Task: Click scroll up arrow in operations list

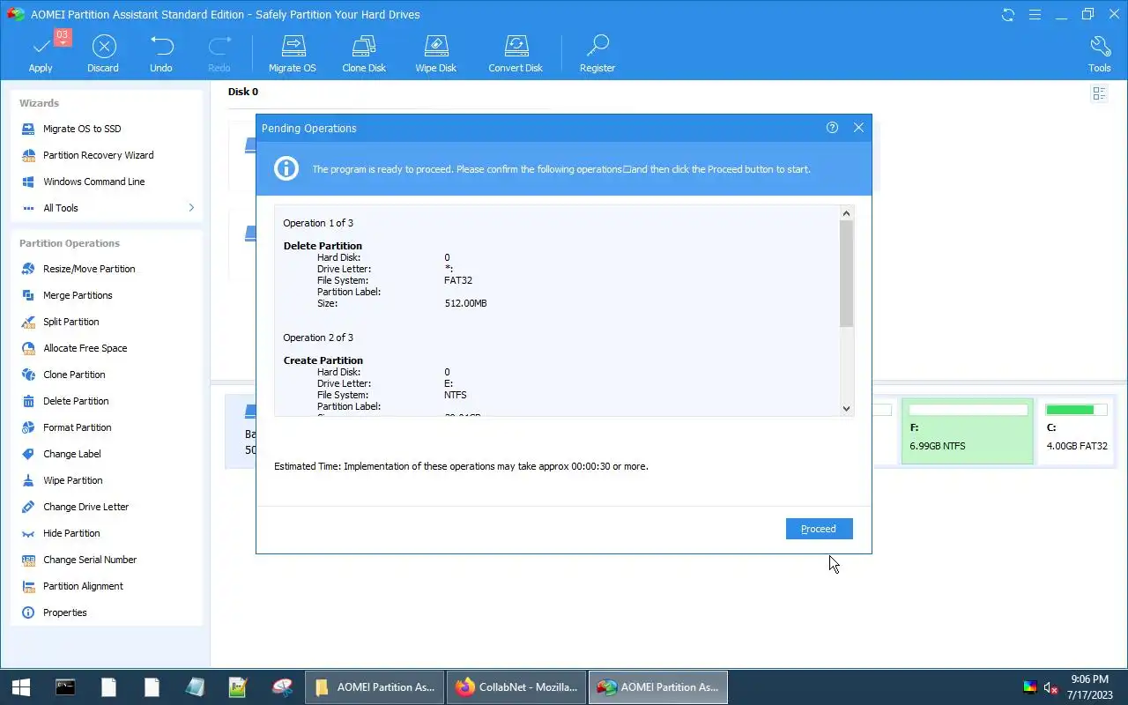Action: click(x=847, y=213)
